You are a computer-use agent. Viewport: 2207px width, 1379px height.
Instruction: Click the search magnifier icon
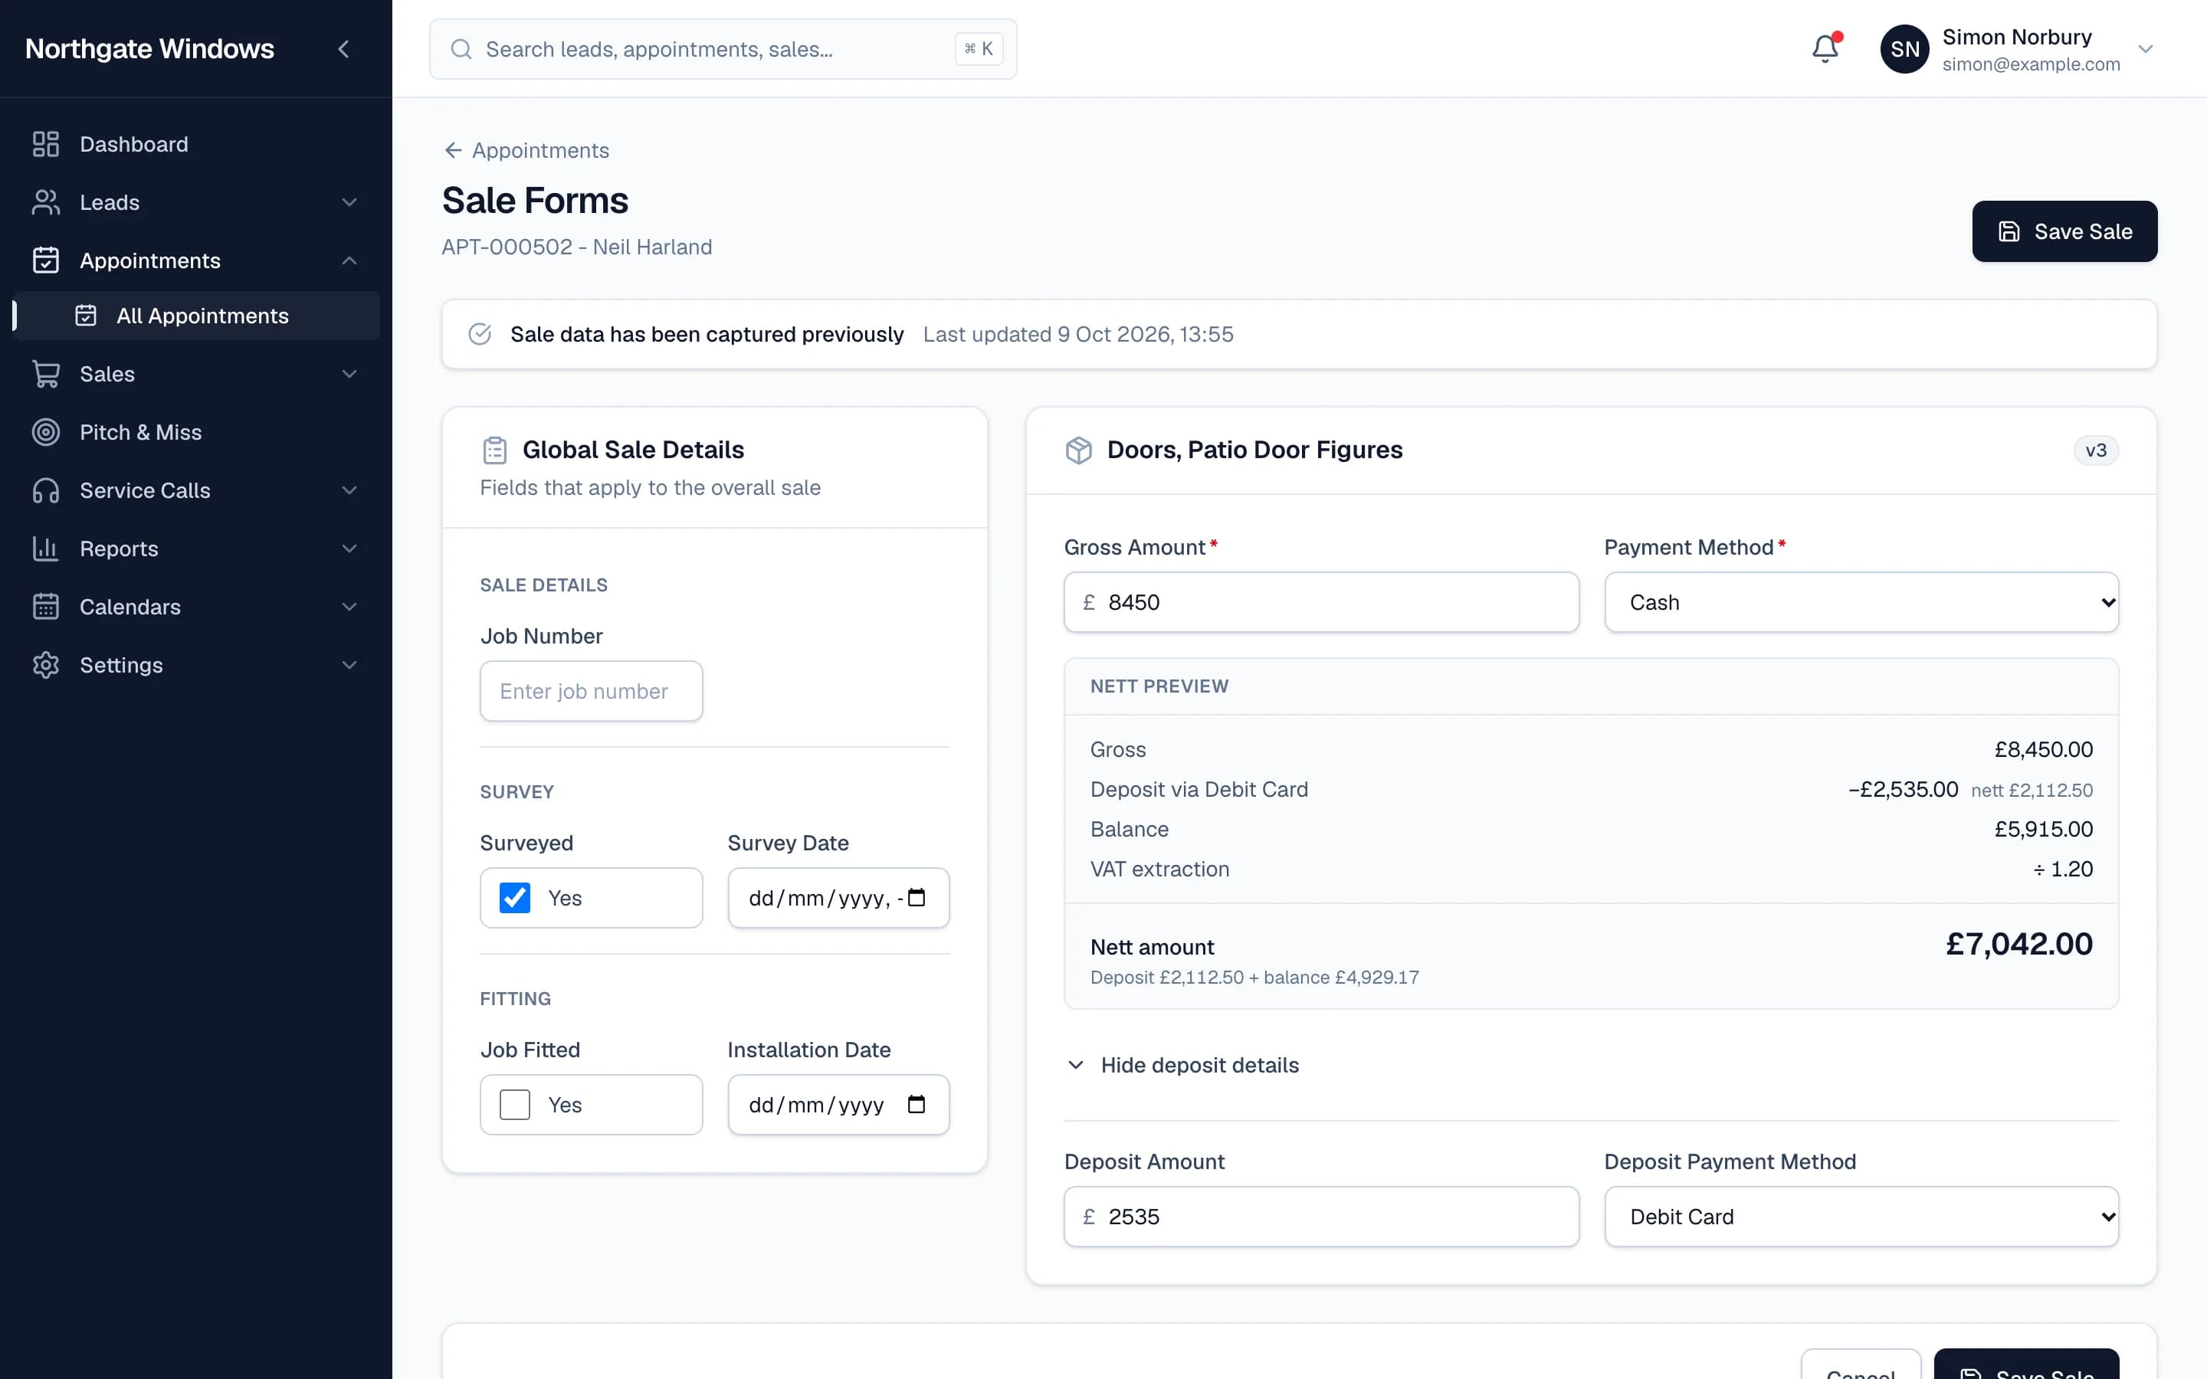[x=461, y=49]
